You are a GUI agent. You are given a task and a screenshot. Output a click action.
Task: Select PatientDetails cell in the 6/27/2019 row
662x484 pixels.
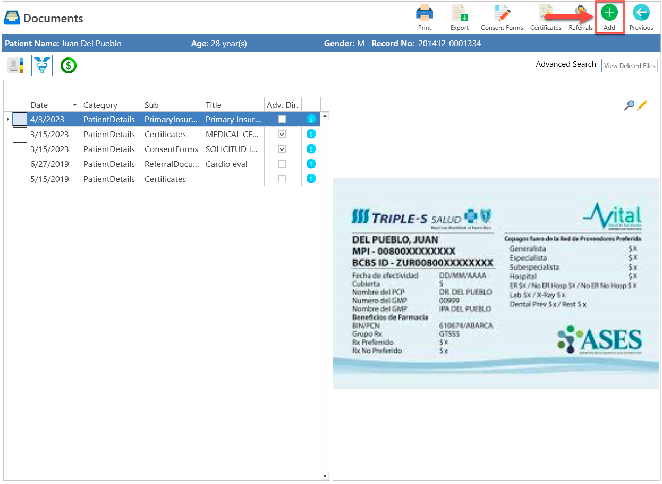(112, 164)
